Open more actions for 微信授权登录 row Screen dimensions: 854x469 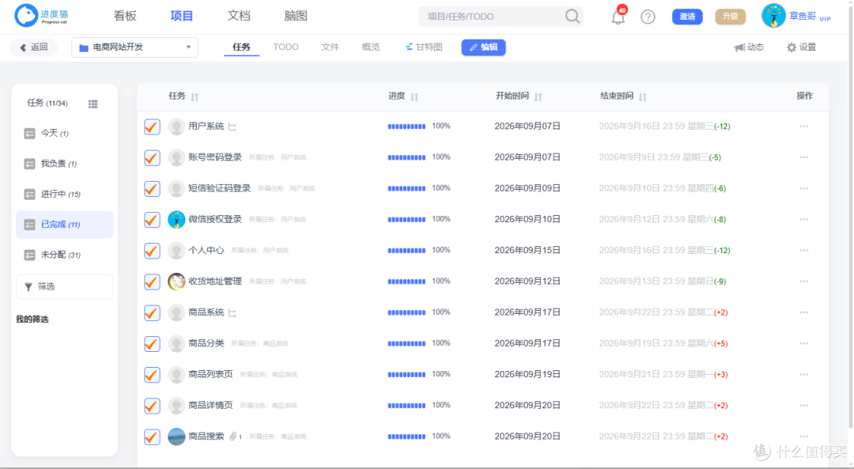[804, 220]
